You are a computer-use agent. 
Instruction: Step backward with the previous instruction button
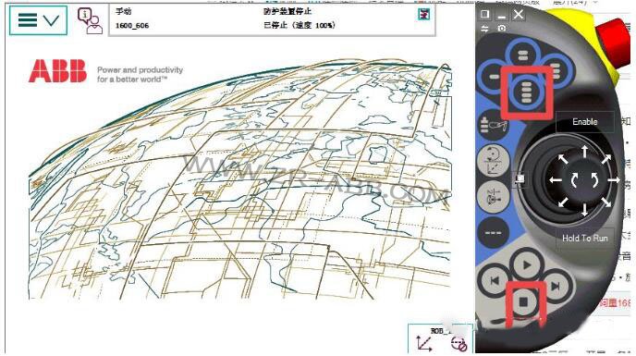point(495,280)
